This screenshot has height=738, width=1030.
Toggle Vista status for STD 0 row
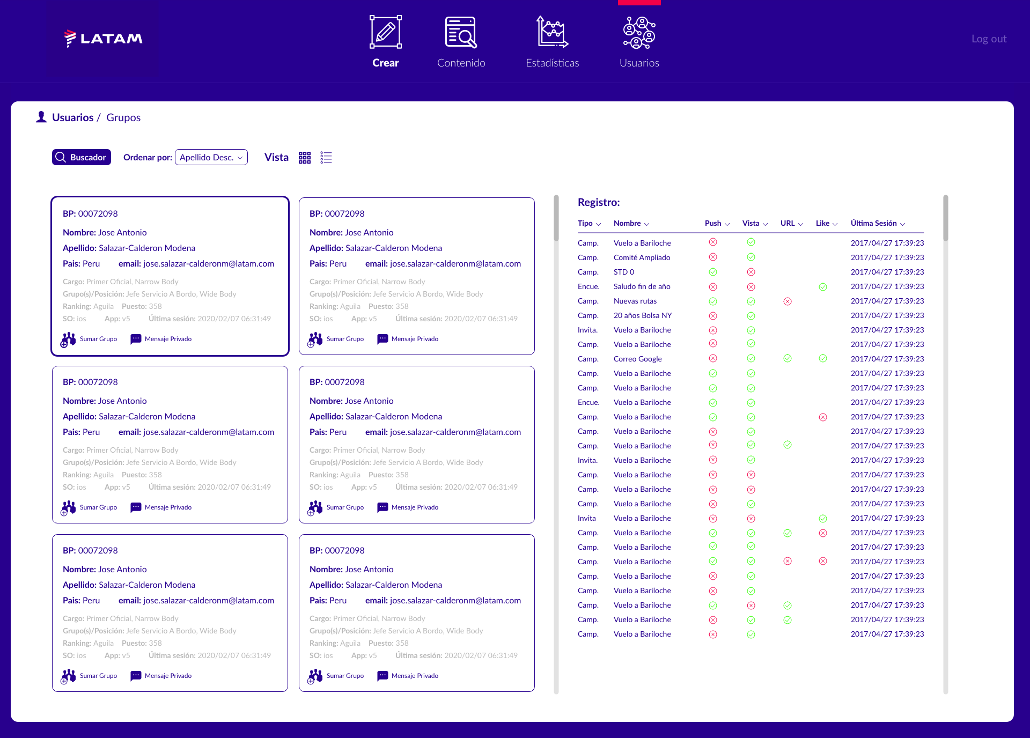(x=751, y=272)
